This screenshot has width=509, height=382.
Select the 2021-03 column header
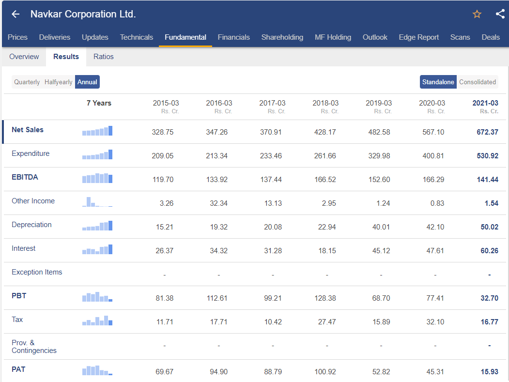(x=485, y=107)
